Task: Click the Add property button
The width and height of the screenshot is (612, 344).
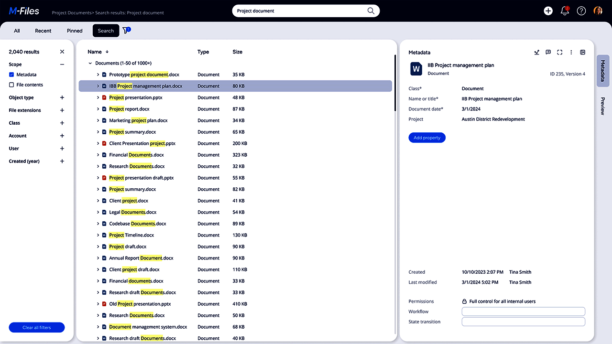Action: [x=427, y=138]
